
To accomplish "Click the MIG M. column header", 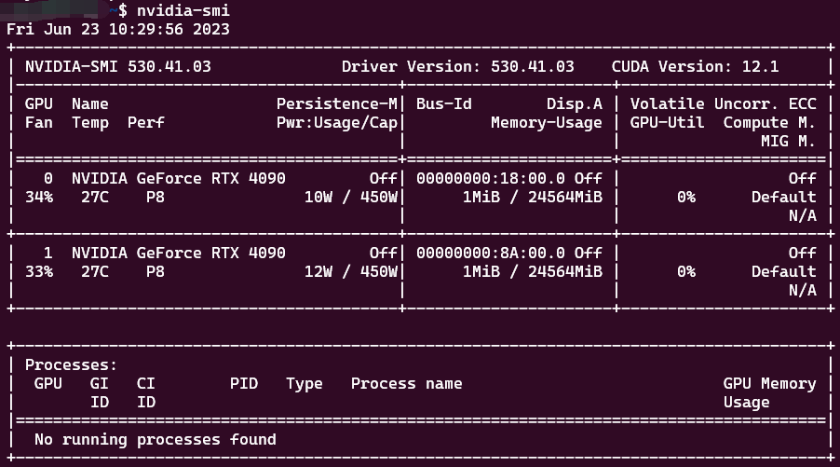I will [789, 141].
